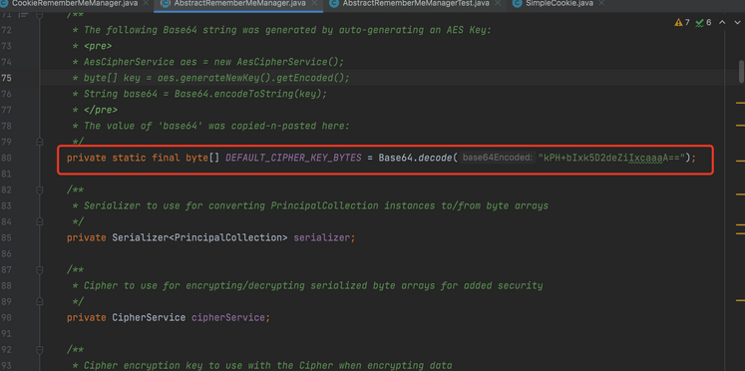Viewport: 745px width, 371px height.
Task: Switch to the AbstractRememberMeManagerTest.java tab
Action: [x=410, y=3]
